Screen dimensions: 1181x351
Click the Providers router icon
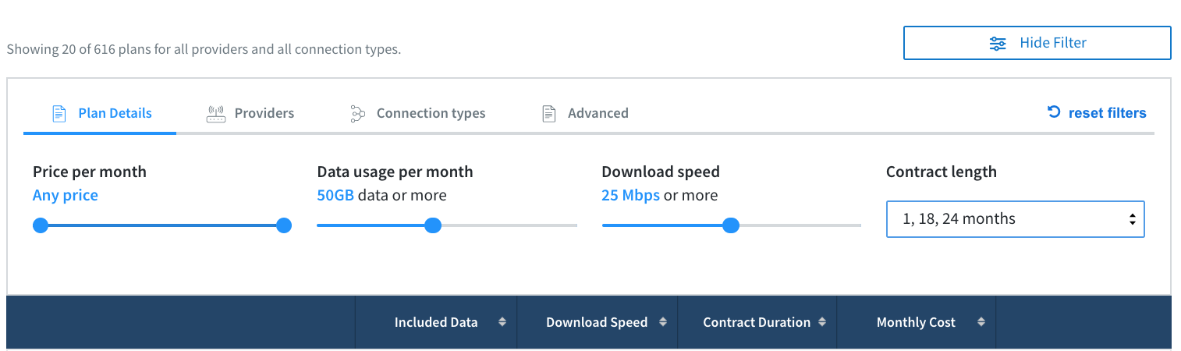click(215, 114)
